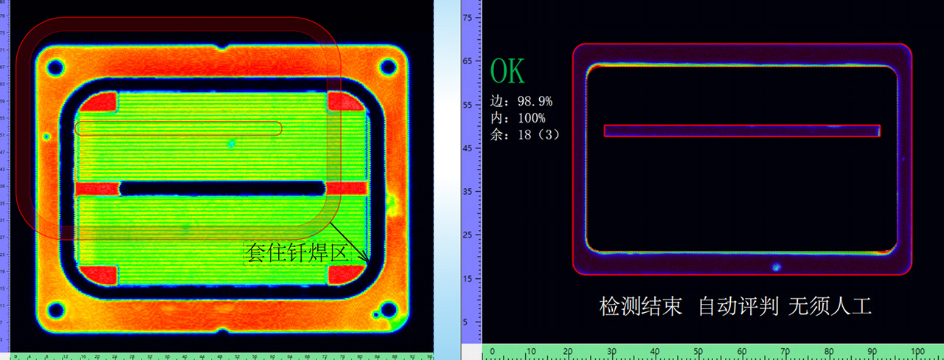This screenshot has height=360, width=944.
Task: Select the 内：100% inner reading
Action: (x=517, y=118)
